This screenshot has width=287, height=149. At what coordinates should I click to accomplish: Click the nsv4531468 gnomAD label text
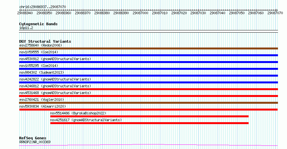[55, 93]
